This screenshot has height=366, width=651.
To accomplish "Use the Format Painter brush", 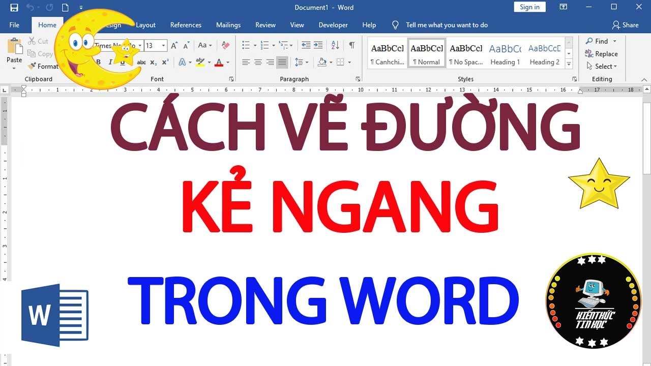I will [x=32, y=66].
